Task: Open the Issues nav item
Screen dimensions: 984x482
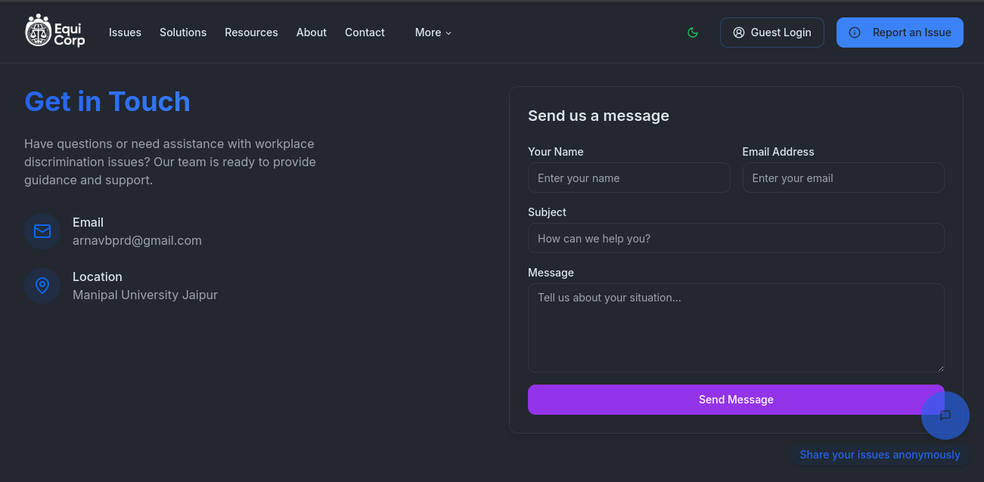Action: (125, 32)
